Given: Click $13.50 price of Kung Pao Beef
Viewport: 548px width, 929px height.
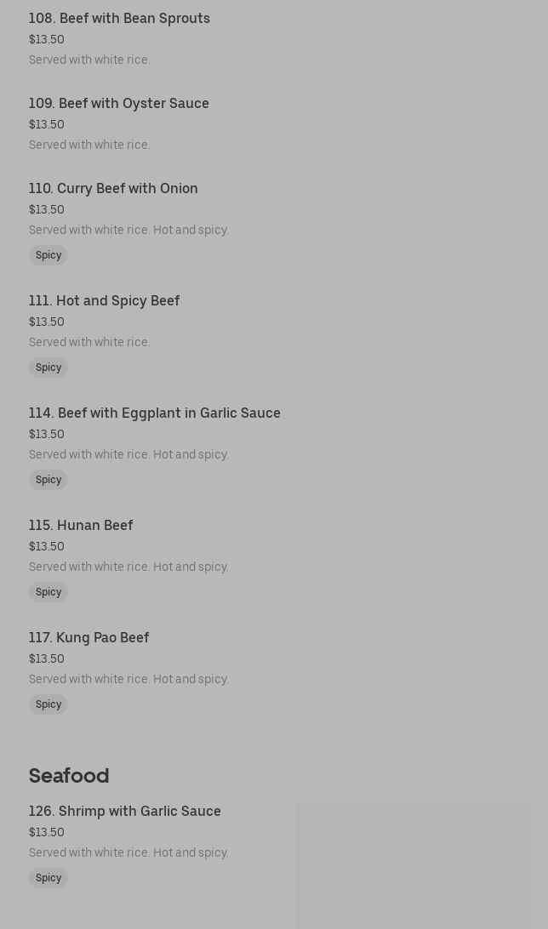Looking at the screenshot, I should click(x=46, y=658).
